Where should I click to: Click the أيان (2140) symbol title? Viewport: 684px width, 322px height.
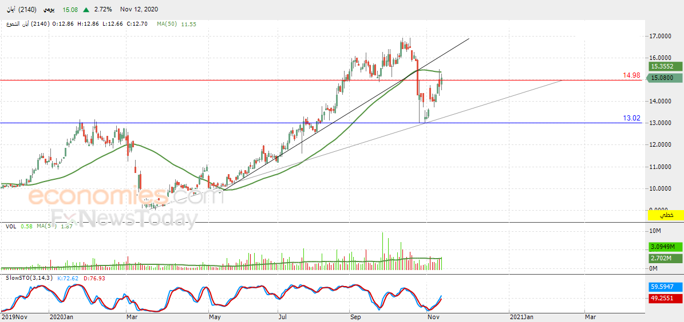[21, 9]
